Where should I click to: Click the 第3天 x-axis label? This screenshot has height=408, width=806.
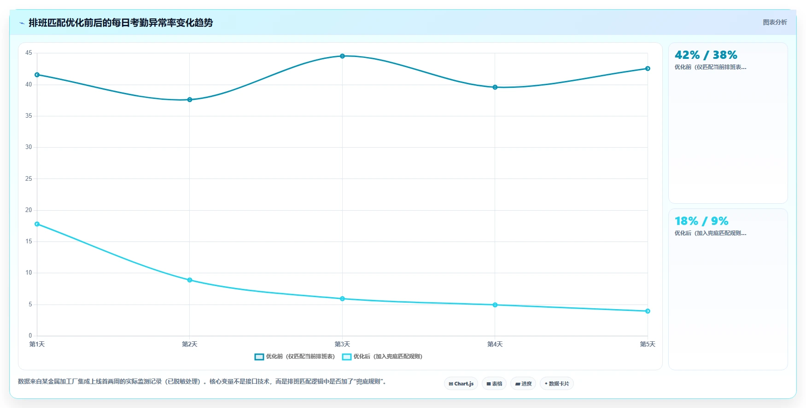(x=342, y=344)
